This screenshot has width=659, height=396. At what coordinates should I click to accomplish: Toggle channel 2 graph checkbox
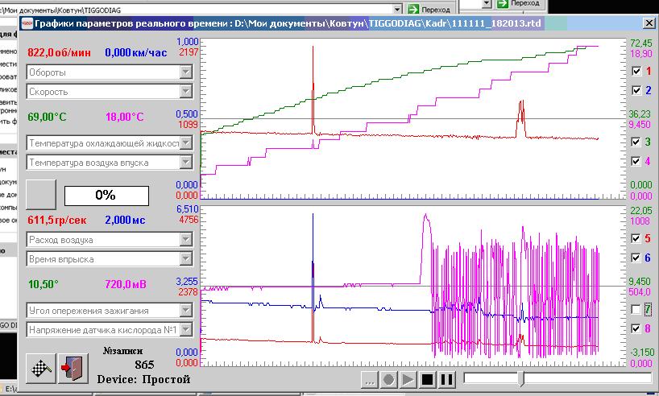coord(636,90)
